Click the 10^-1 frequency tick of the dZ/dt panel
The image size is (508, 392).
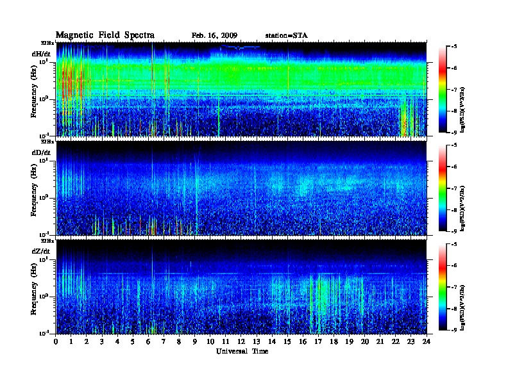(44, 333)
